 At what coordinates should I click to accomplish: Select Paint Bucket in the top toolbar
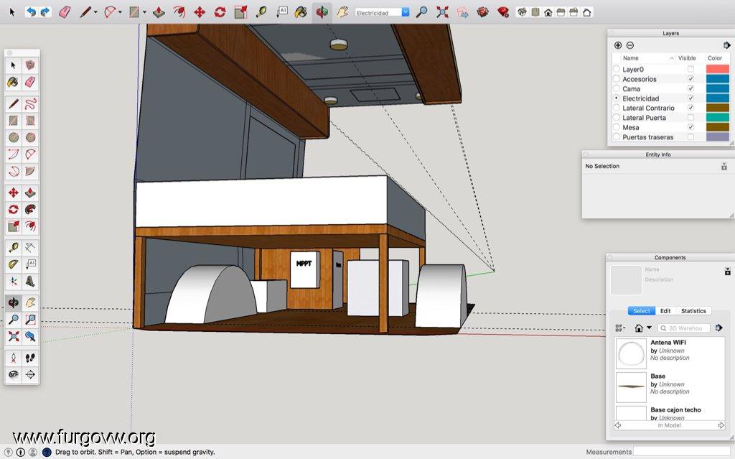tap(301, 12)
